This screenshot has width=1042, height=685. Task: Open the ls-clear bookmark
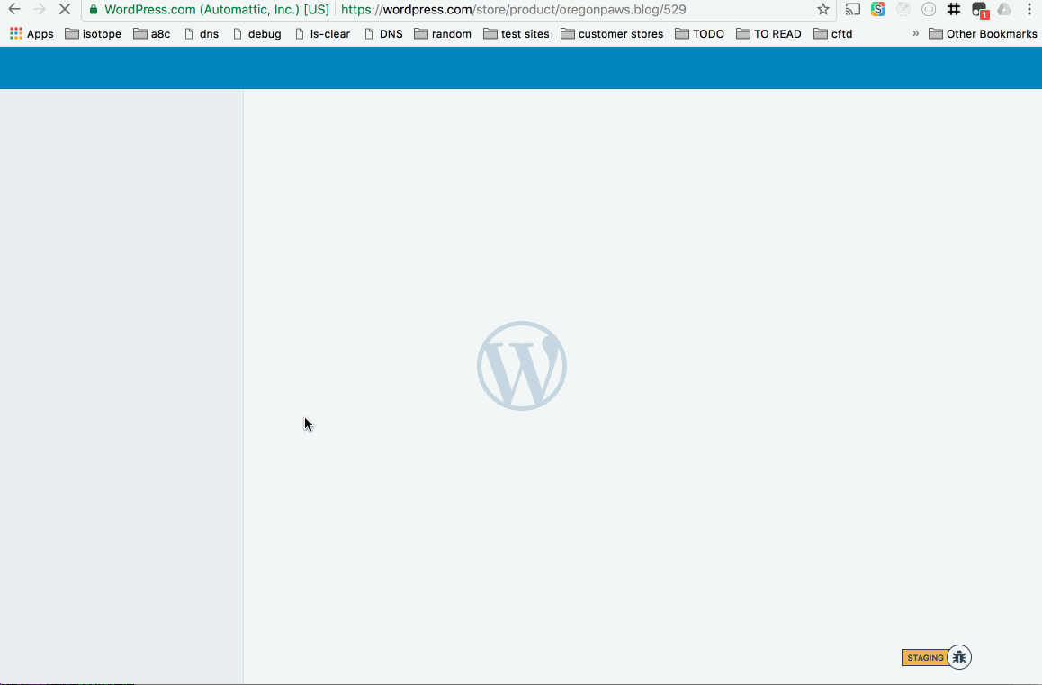point(322,34)
